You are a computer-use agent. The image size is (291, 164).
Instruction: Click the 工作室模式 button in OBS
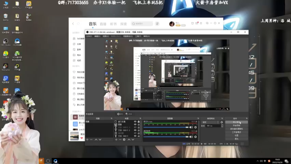tap(236, 132)
